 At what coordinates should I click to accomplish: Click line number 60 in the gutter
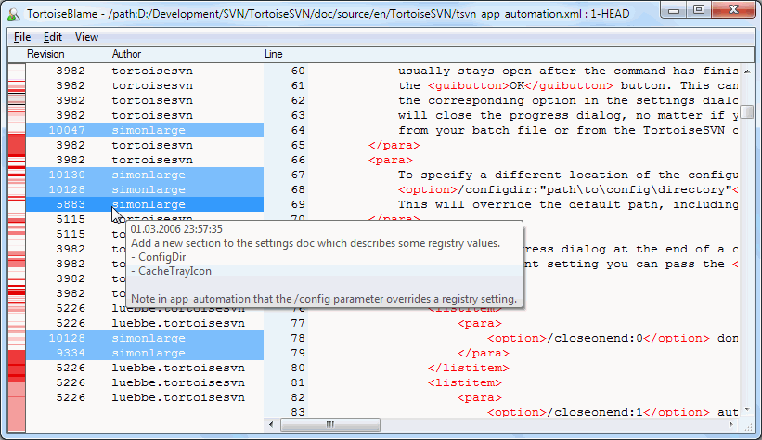(298, 71)
